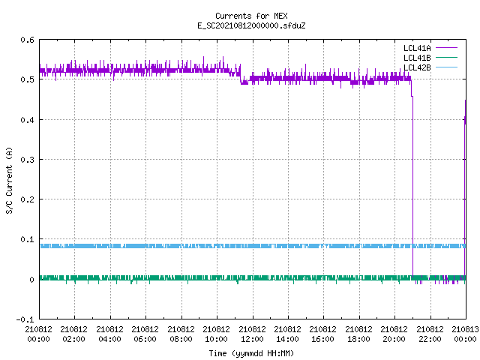Click the 210812 18:00 time tick label
Image resolution: width=480 pixels, height=360 pixels.
click(358, 334)
